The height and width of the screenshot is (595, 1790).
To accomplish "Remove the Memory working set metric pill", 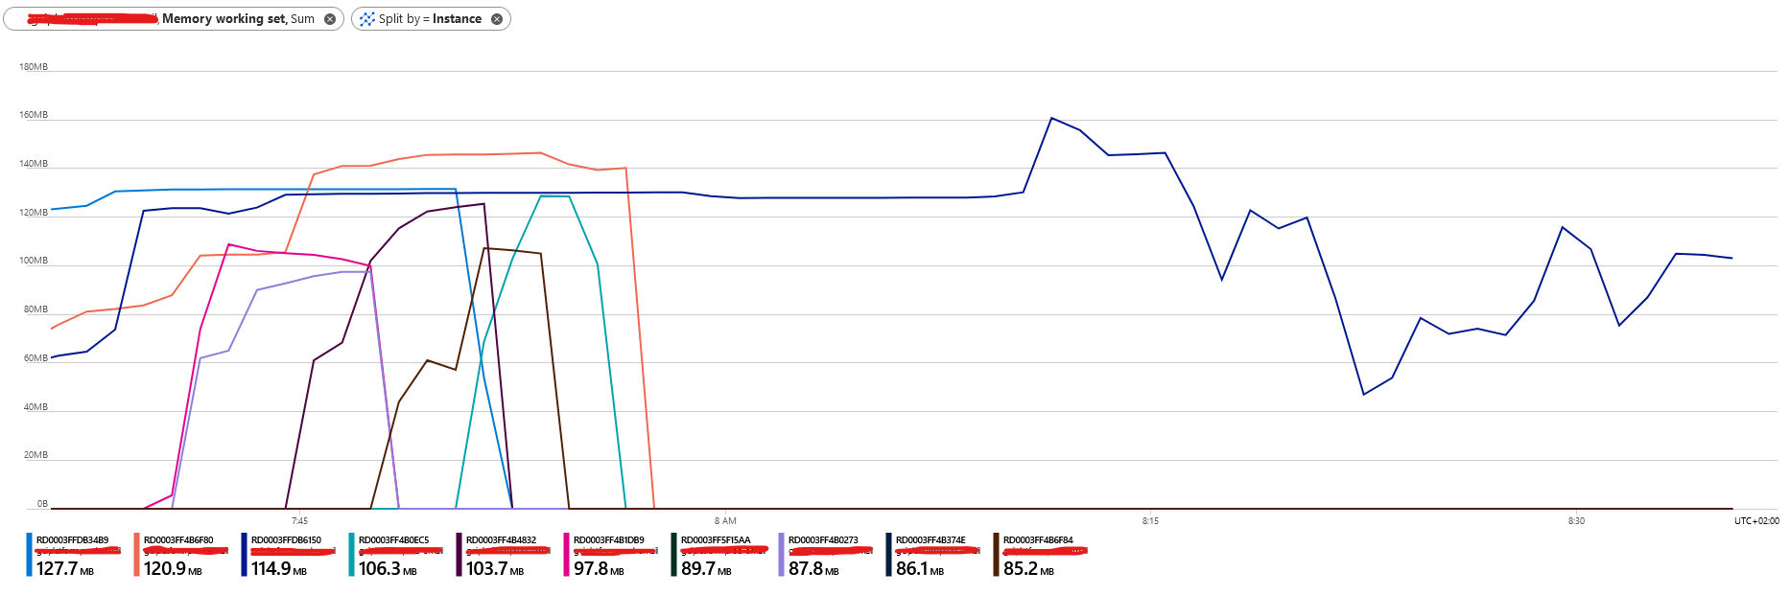I will click(x=329, y=18).
